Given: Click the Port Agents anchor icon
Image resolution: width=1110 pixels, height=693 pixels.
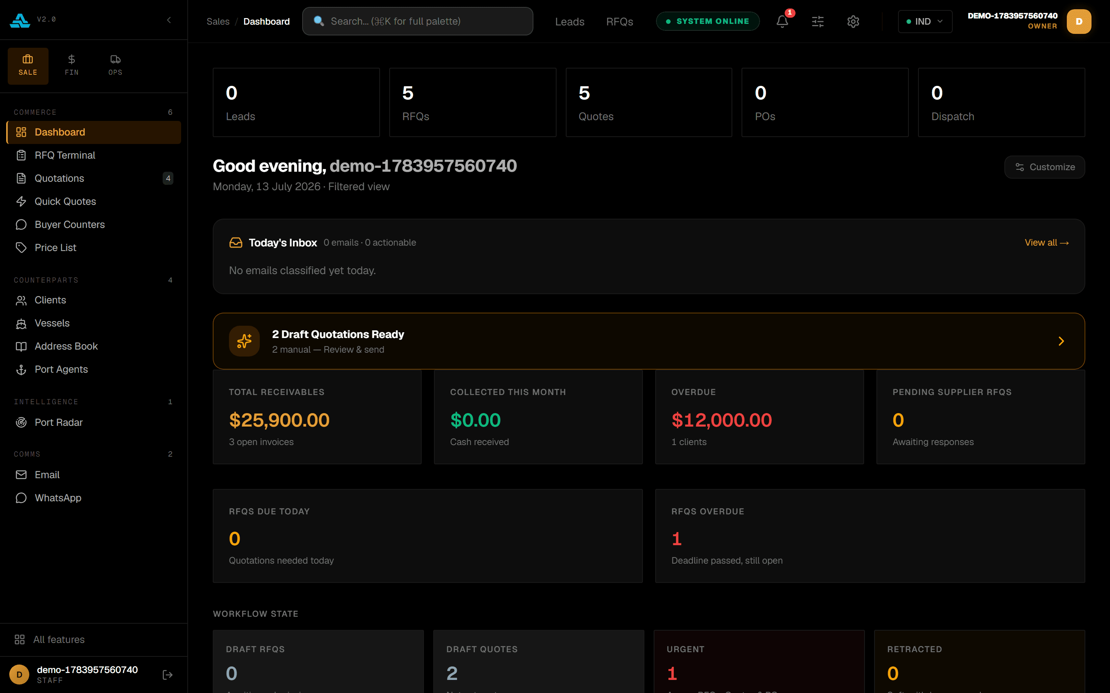Looking at the screenshot, I should [x=21, y=370].
